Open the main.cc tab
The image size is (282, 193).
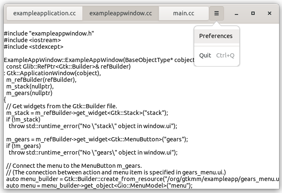183,13
